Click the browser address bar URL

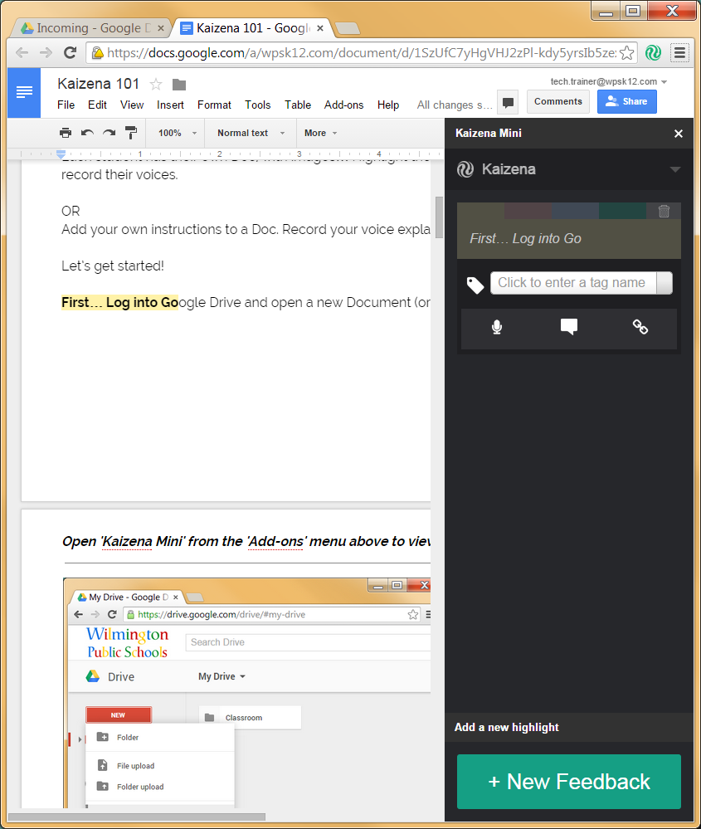pos(361,53)
